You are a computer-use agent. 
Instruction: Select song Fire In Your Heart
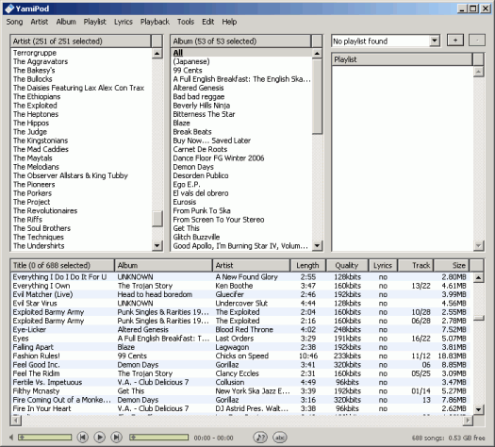[240, 408]
